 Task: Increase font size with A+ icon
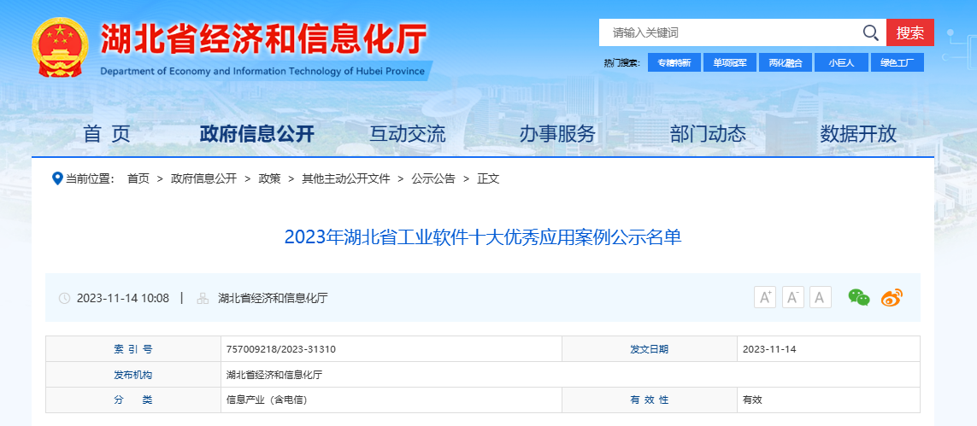coord(765,297)
